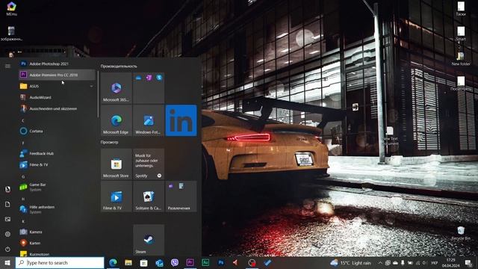Open the notification center icon
478x269 pixels.
(x=468, y=262)
